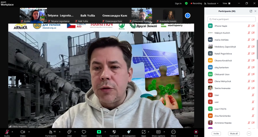Open Host tools shield icon
Image resolution: width=258 pixels, height=137 pixels.
[114, 132]
